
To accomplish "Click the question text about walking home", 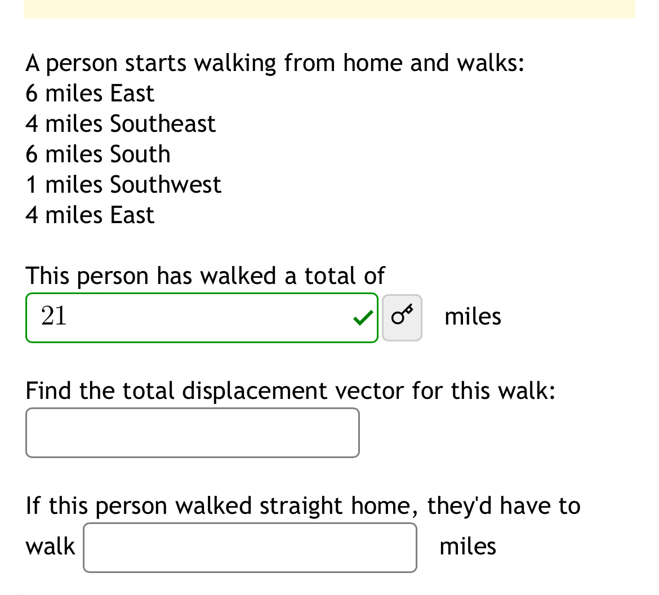I will pos(302,505).
